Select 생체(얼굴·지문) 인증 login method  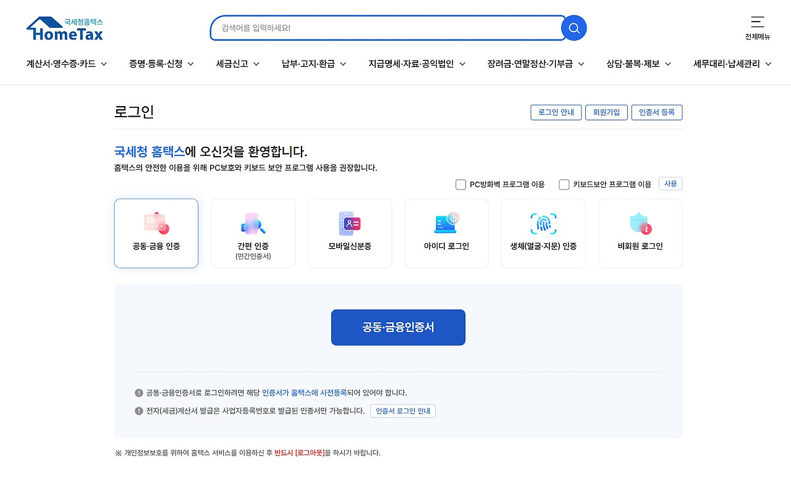point(543,233)
